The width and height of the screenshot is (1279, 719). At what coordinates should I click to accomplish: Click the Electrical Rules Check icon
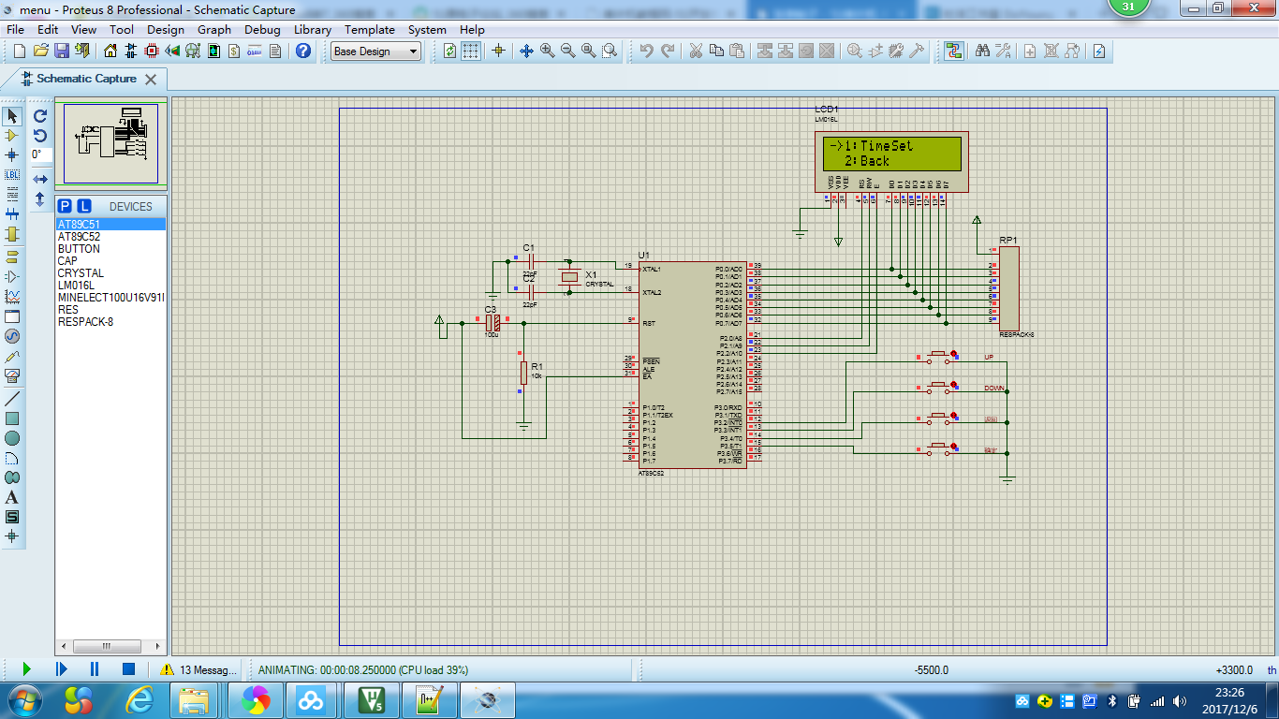(x=1099, y=51)
